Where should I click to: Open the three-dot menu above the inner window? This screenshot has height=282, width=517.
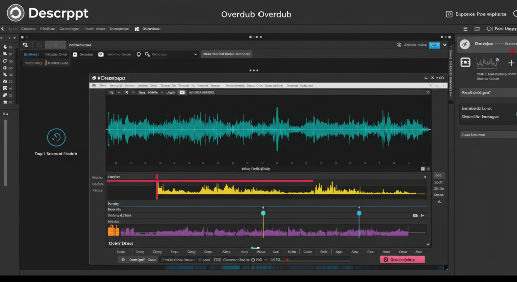click(x=254, y=70)
